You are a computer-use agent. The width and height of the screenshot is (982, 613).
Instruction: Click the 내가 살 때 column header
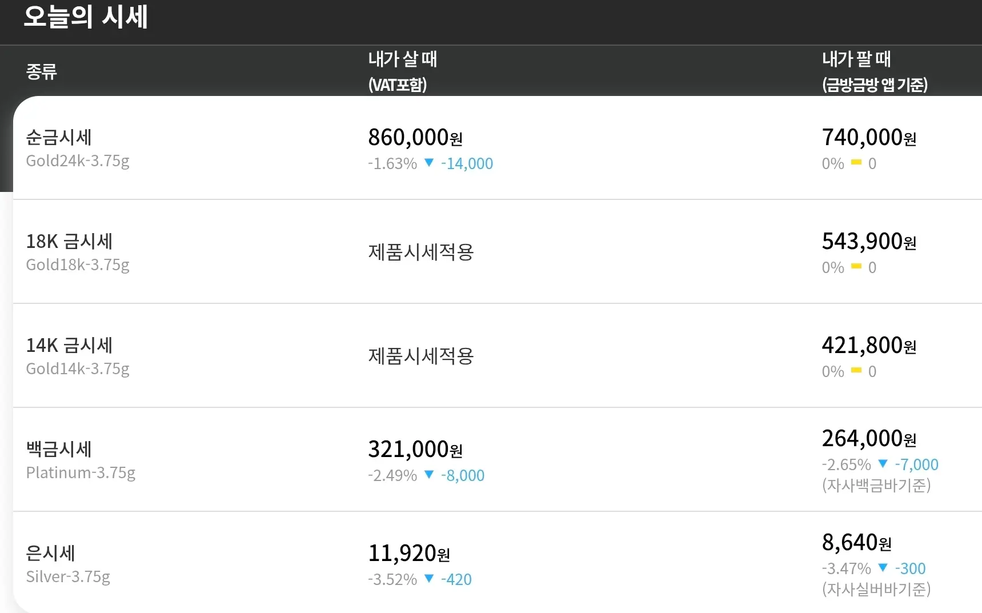pos(402,59)
